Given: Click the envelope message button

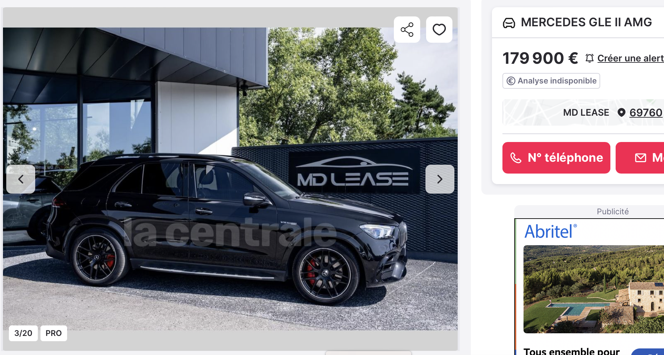Looking at the screenshot, I should tap(640, 158).
